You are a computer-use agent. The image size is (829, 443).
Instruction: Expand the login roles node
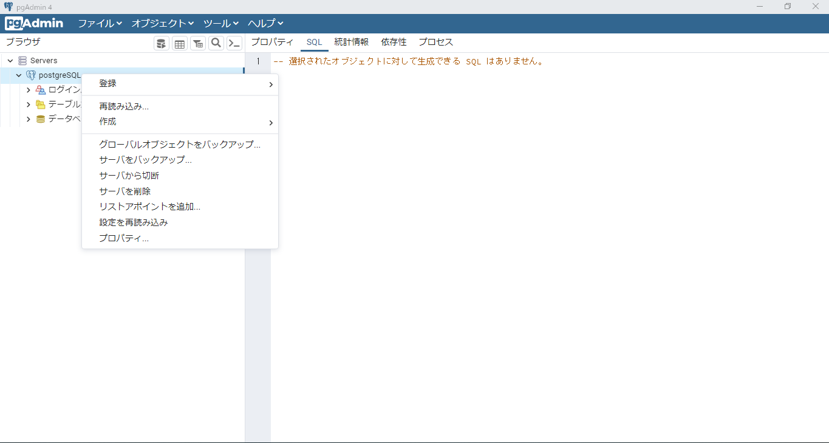(28, 90)
